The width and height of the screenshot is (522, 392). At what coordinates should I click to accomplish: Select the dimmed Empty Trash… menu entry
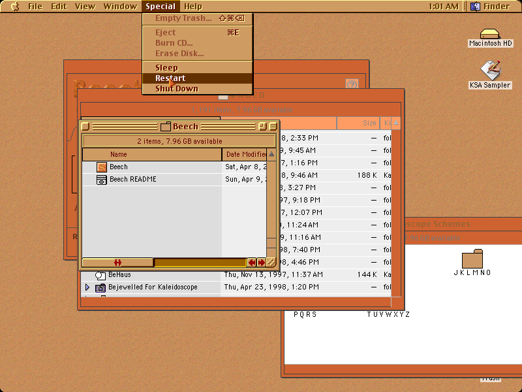[198, 18]
